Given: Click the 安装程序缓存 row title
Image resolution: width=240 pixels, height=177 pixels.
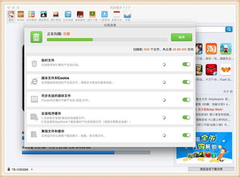Looking at the screenshot, I should (51, 113).
